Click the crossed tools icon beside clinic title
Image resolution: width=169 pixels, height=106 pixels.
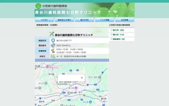(x=52, y=34)
